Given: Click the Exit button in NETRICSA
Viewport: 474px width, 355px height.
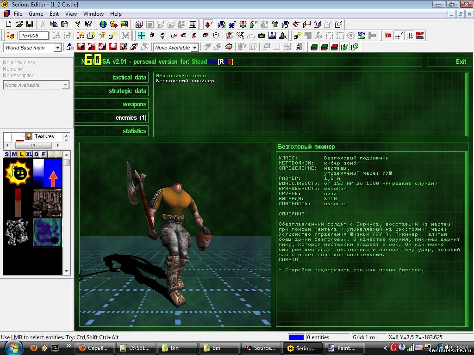Looking at the screenshot, I should coord(449,61).
